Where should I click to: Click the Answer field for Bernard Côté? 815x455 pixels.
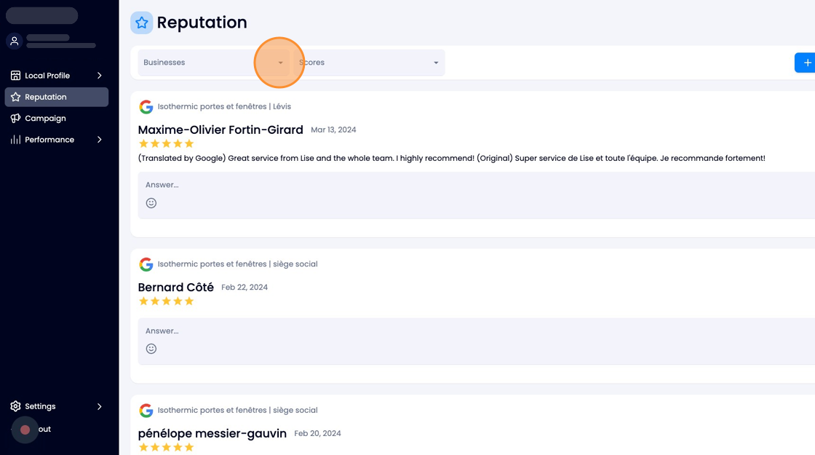point(476,331)
